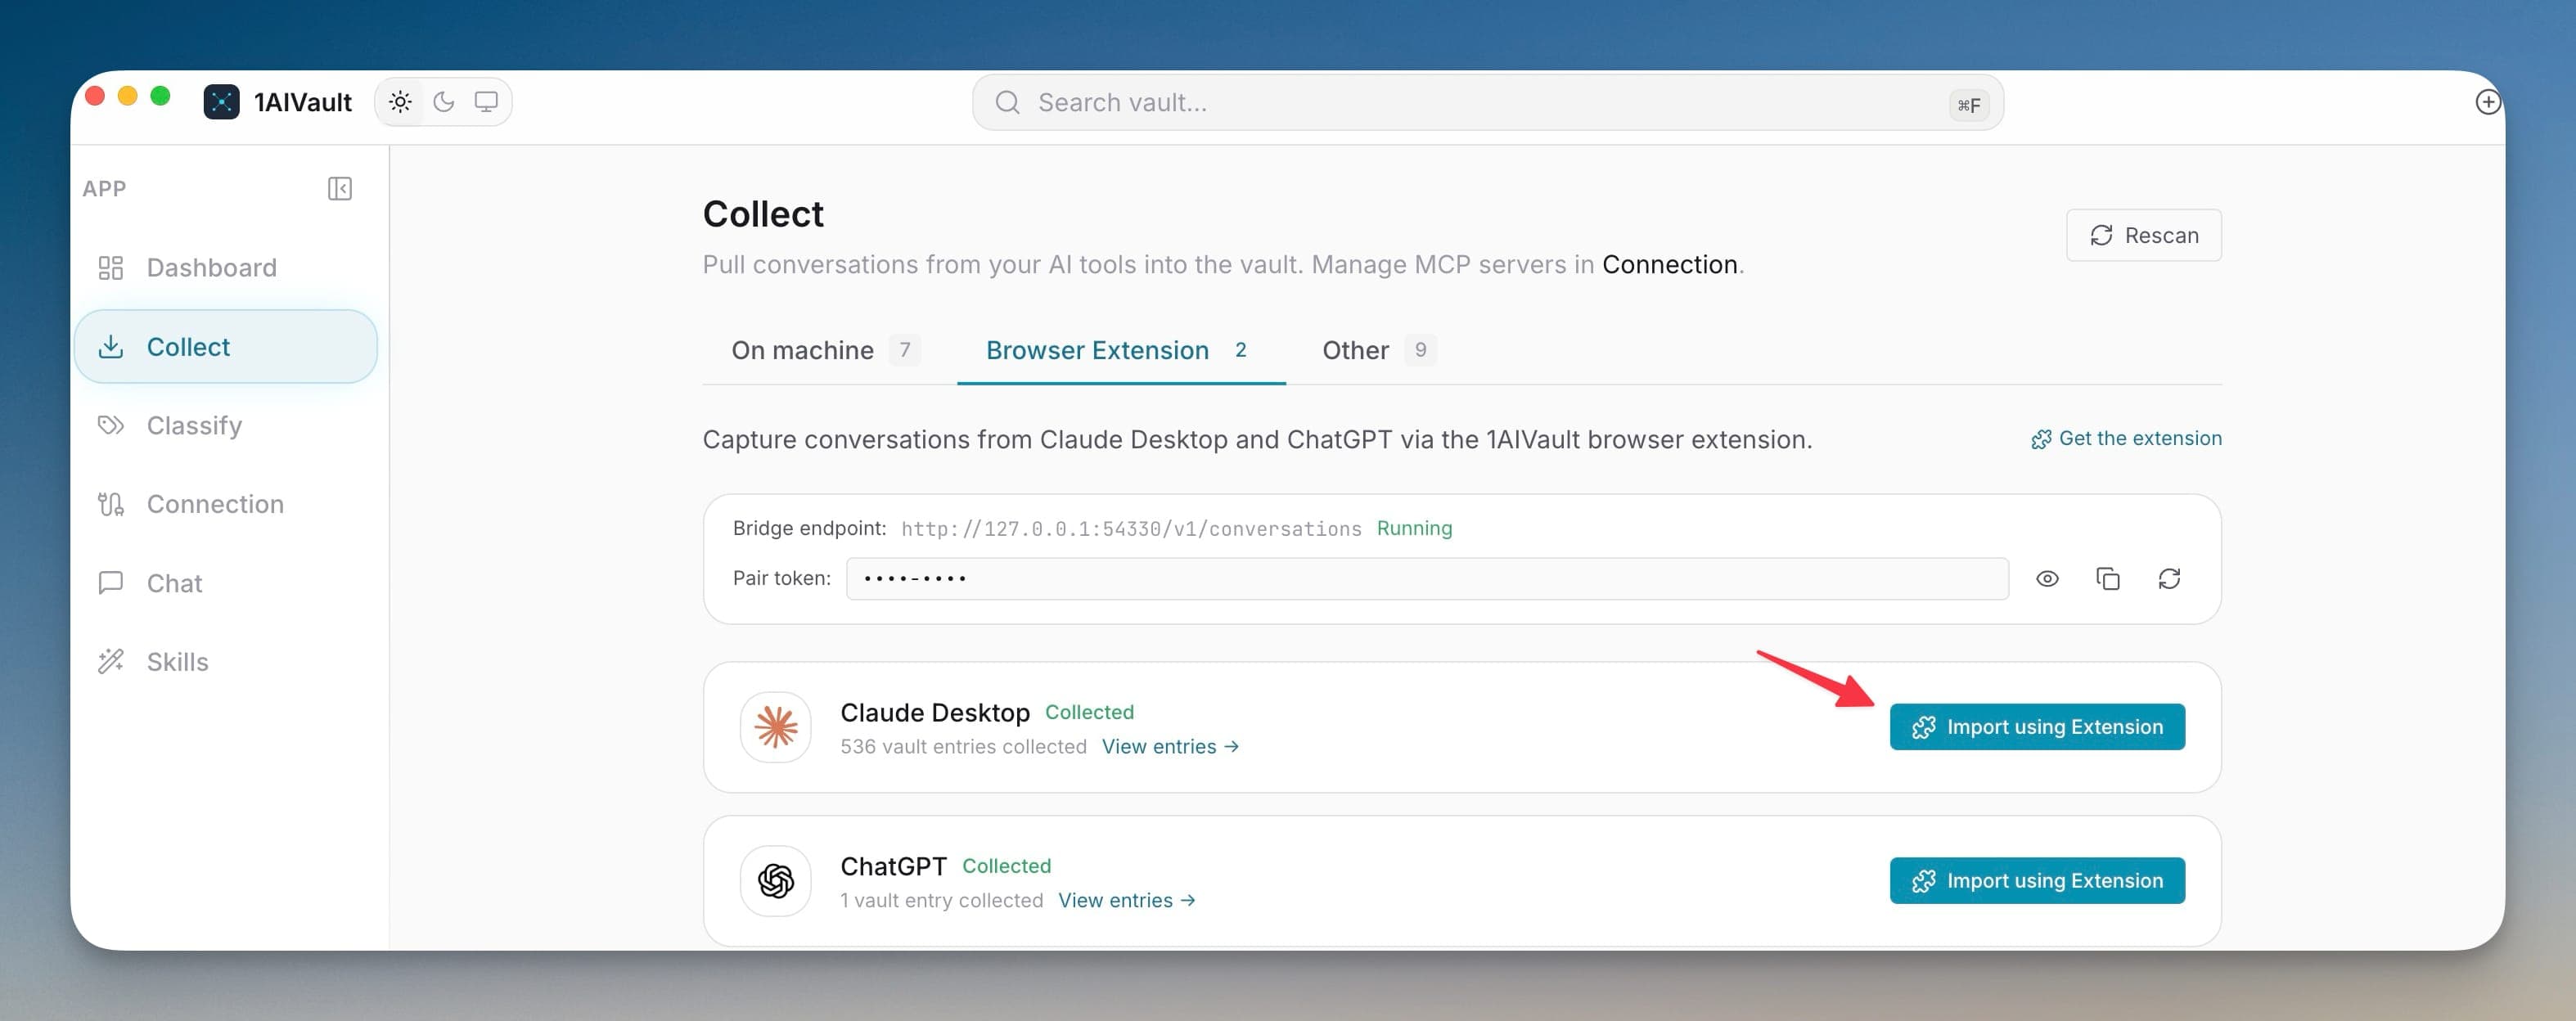The width and height of the screenshot is (2576, 1021).
Task: Import ChatGPT using Extension
Action: 2037,881
